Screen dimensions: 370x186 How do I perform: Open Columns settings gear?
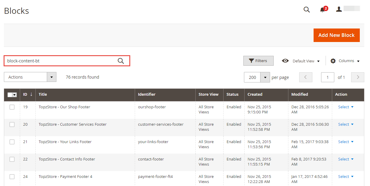(x=333, y=61)
